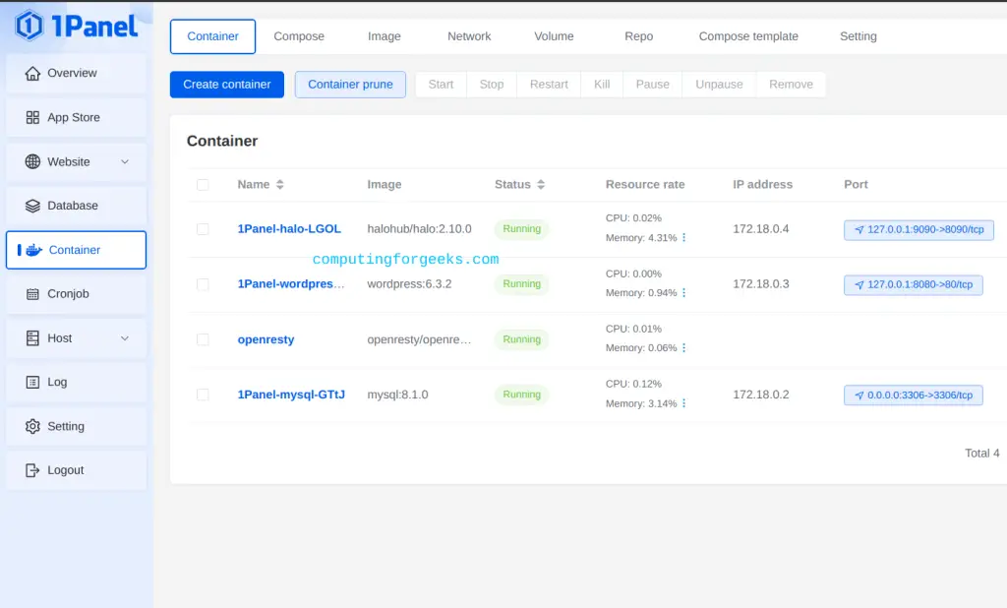The height and width of the screenshot is (608, 1007).
Task: Open the Compose template tab
Action: pyautogui.click(x=748, y=36)
